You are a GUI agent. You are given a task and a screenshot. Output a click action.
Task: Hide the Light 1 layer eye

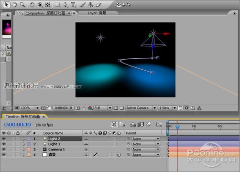4,144
